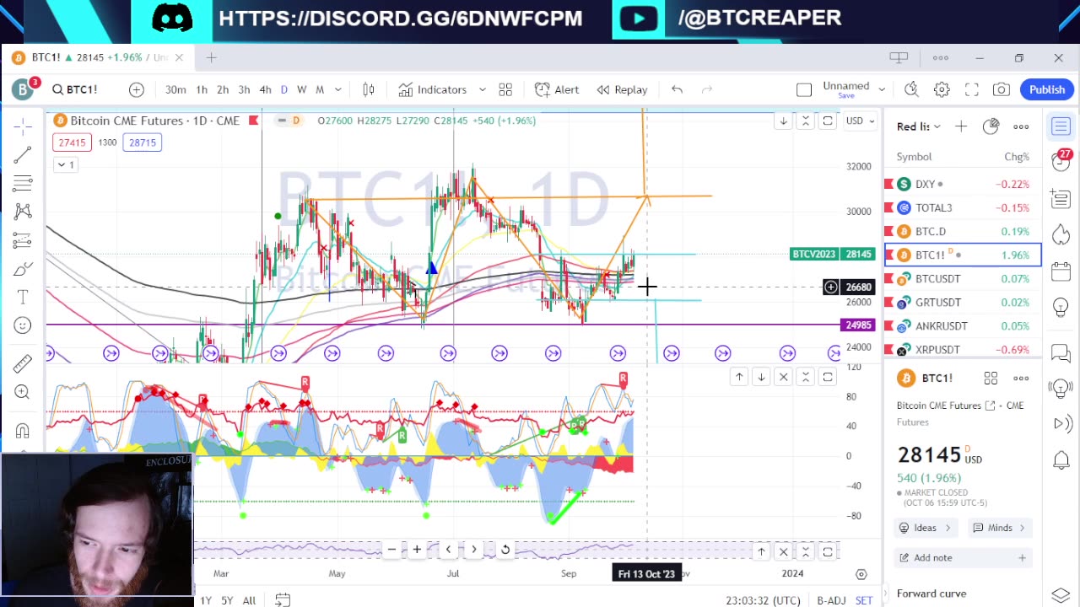Expand Indicators favorites dropdown arrow

coord(482,89)
